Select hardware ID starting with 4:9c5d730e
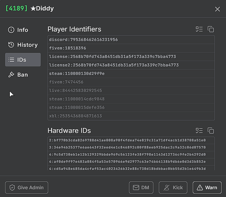This screenshot has width=226, height=197. 131,155
